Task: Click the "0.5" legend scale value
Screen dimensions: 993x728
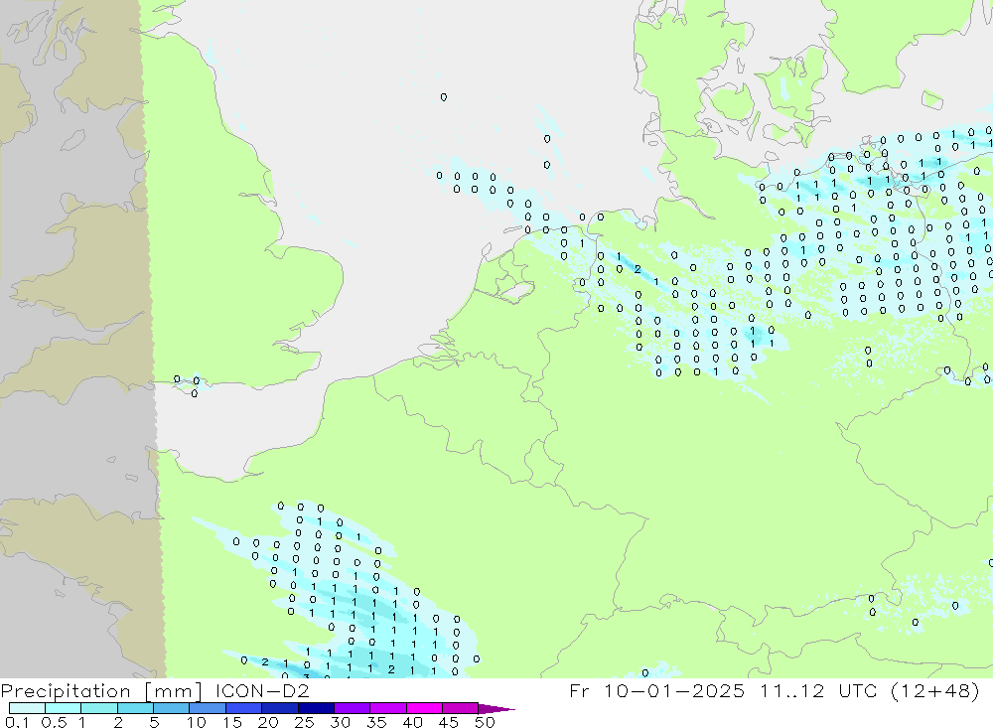Action: pos(54,722)
